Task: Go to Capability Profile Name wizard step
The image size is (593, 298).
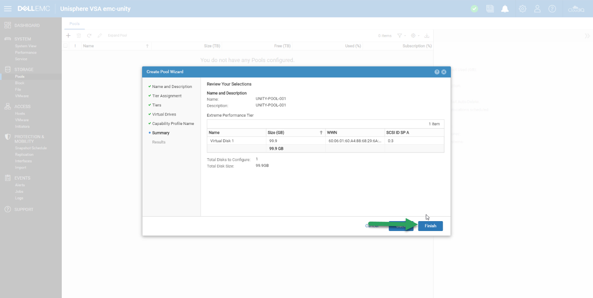Action: pyautogui.click(x=173, y=124)
